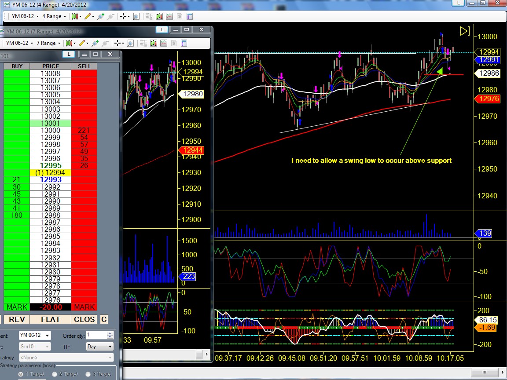Click buy cell showing 21 at 12993

click(x=17, y=179)
